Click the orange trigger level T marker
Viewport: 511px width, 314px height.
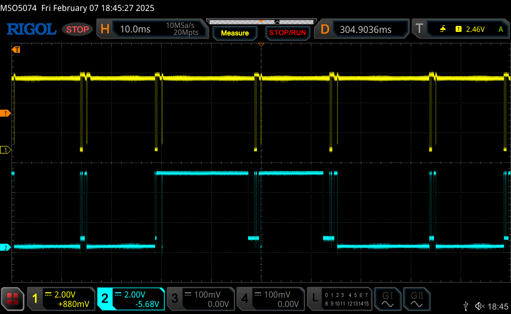click(5, 114)
